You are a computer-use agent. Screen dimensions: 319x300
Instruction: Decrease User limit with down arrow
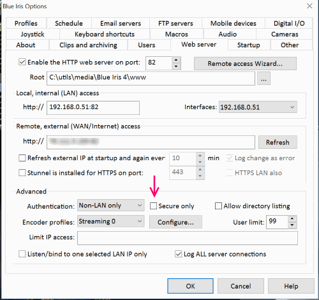click(x=292, y=225)
